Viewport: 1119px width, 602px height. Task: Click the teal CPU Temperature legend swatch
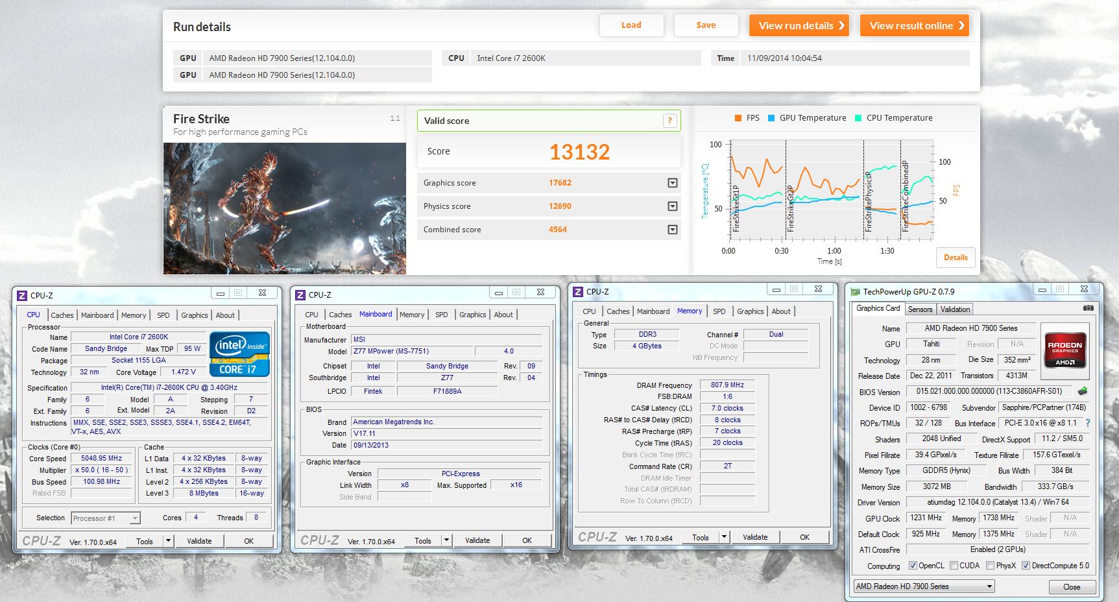click(858, 118)
